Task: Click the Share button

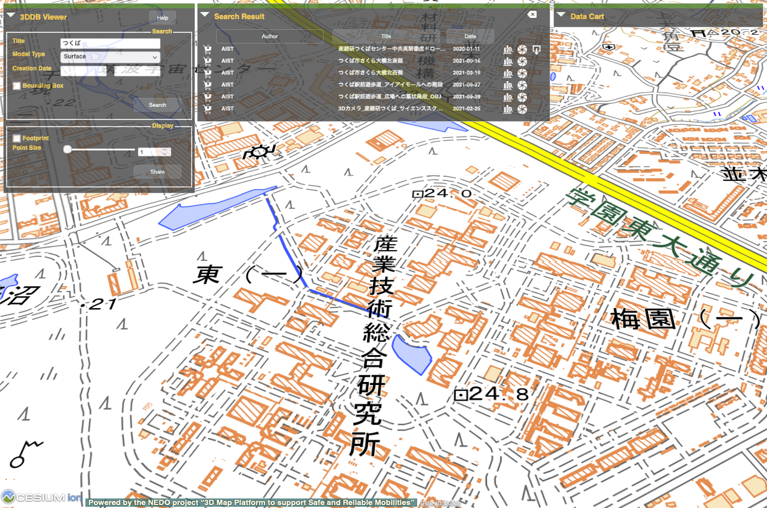Action: point(158,172)
